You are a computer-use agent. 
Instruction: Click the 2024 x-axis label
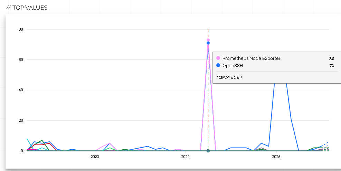185,157
